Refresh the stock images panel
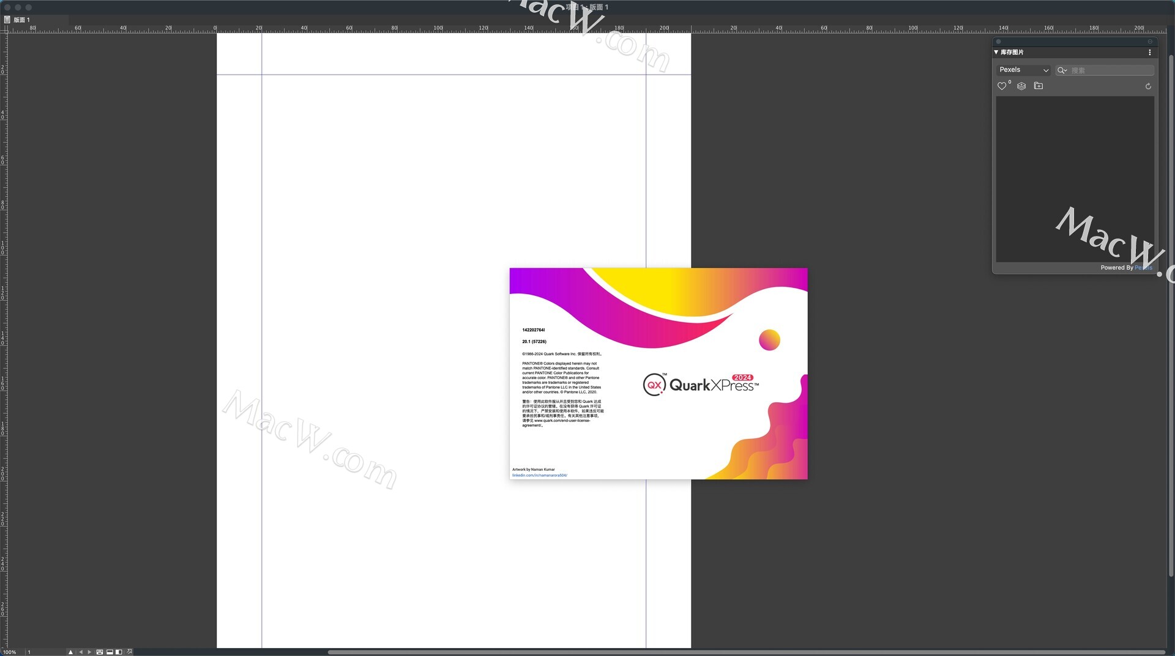Screen dimensions: 1175x656 coord(1148,86)
